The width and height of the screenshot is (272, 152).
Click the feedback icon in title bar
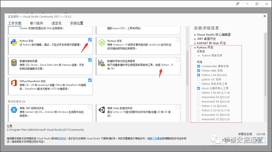tap(238, 4)
